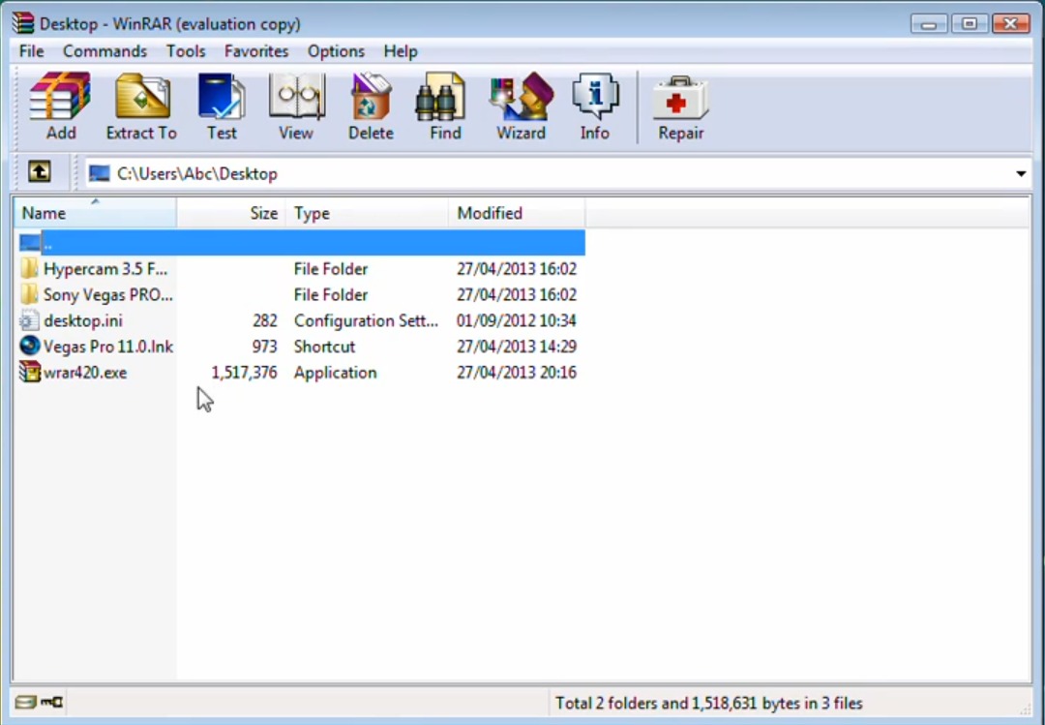Sort by the Size column header

pyautogui.click(x=231, y=213)
